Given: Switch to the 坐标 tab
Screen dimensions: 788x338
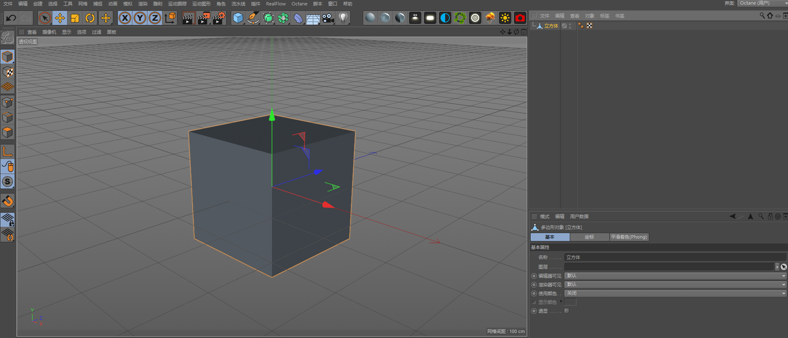Looking at the screenshot, I should point(589,237).
